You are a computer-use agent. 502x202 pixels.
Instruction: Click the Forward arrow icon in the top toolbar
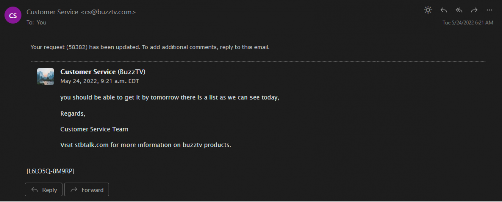click(x=474, y=10)
